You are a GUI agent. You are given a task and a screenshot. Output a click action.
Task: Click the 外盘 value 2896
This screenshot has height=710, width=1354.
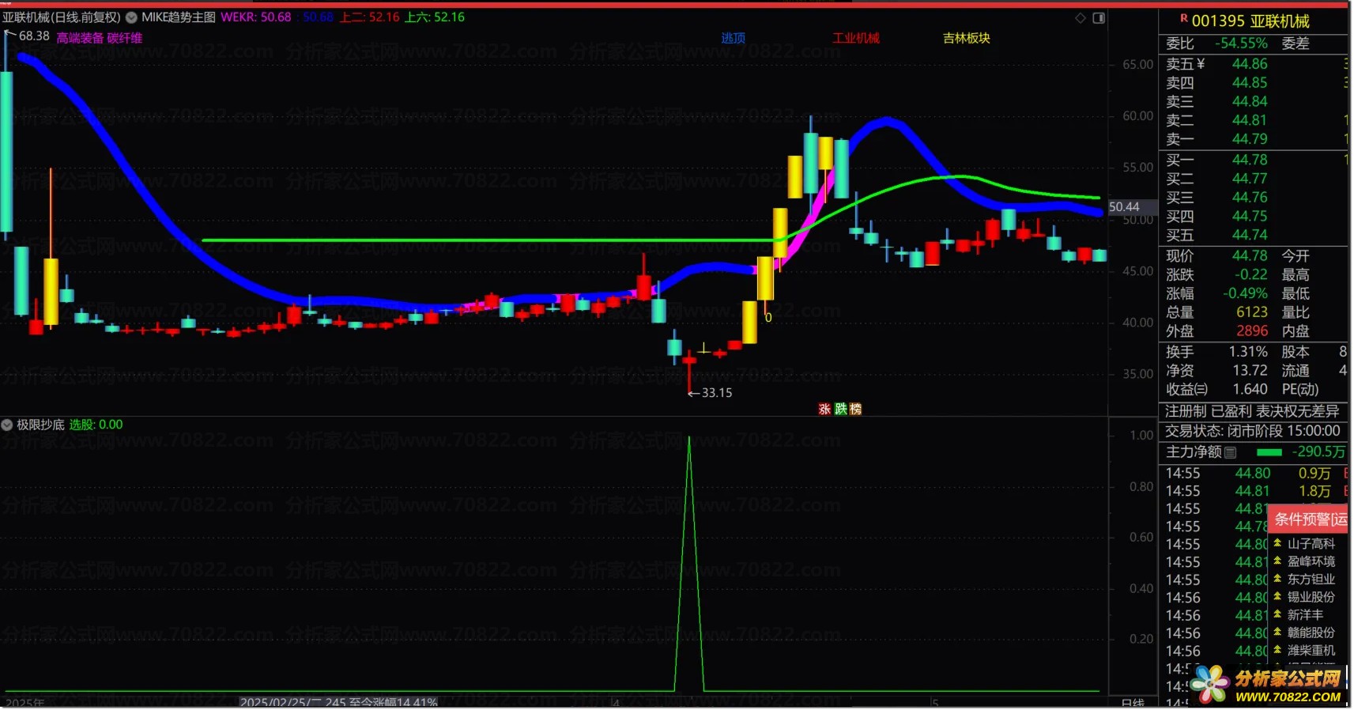(x=1252, y=331)
